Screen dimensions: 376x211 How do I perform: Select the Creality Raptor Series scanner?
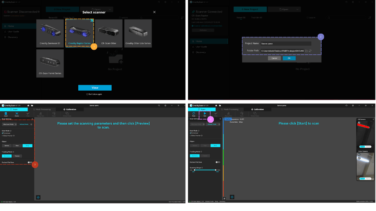pyautogui.click(x=80, y=32)
